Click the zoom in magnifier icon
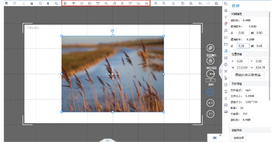The height and width of the screenshot is (142, 272). [156, 3]
